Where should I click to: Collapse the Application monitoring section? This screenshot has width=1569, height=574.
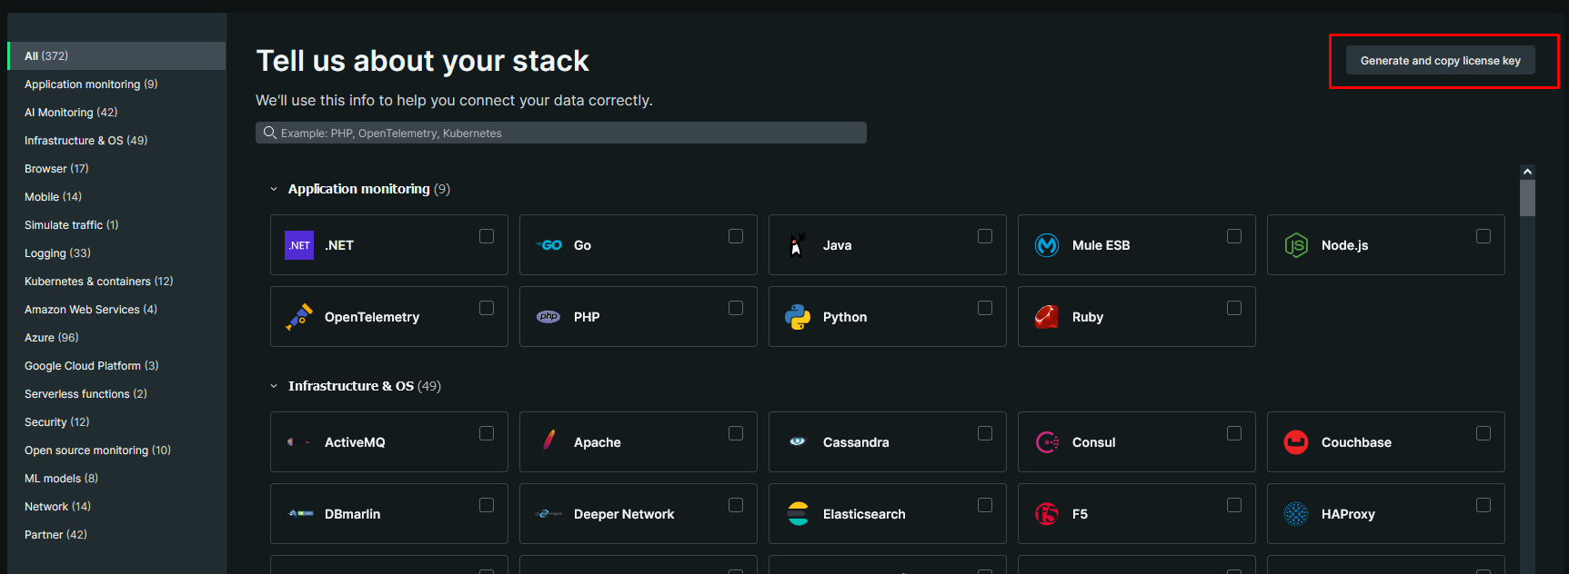click(x=274, y=189)
